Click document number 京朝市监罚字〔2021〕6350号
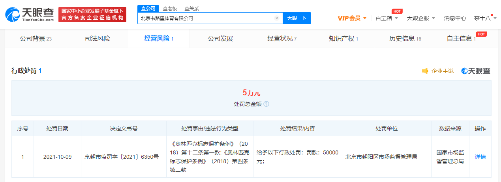Image resolution: width=501 pixels, height=182 pixels. [122, 157]
